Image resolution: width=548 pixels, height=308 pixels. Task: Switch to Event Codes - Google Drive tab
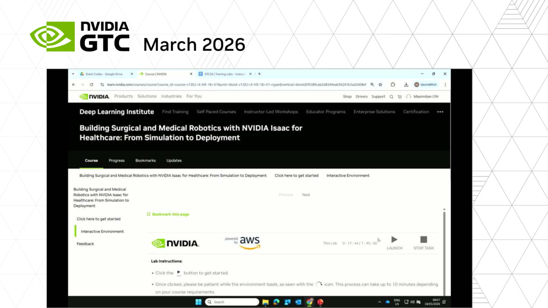[104, 74]
